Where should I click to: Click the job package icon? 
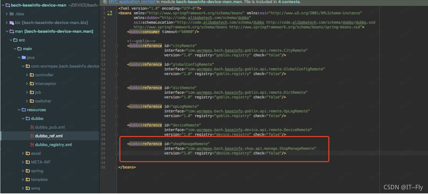[x=32, y=92]
